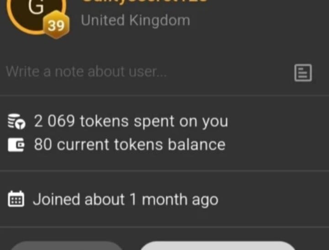329x250 pixels.
Task: Click the United Kingdom country label
Action: (136, 21)
